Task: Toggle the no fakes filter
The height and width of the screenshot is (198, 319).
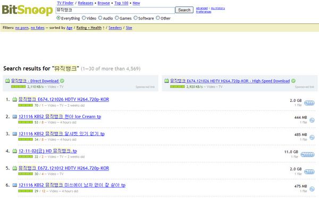Action: pyautogui.click(x=38, y=28)
